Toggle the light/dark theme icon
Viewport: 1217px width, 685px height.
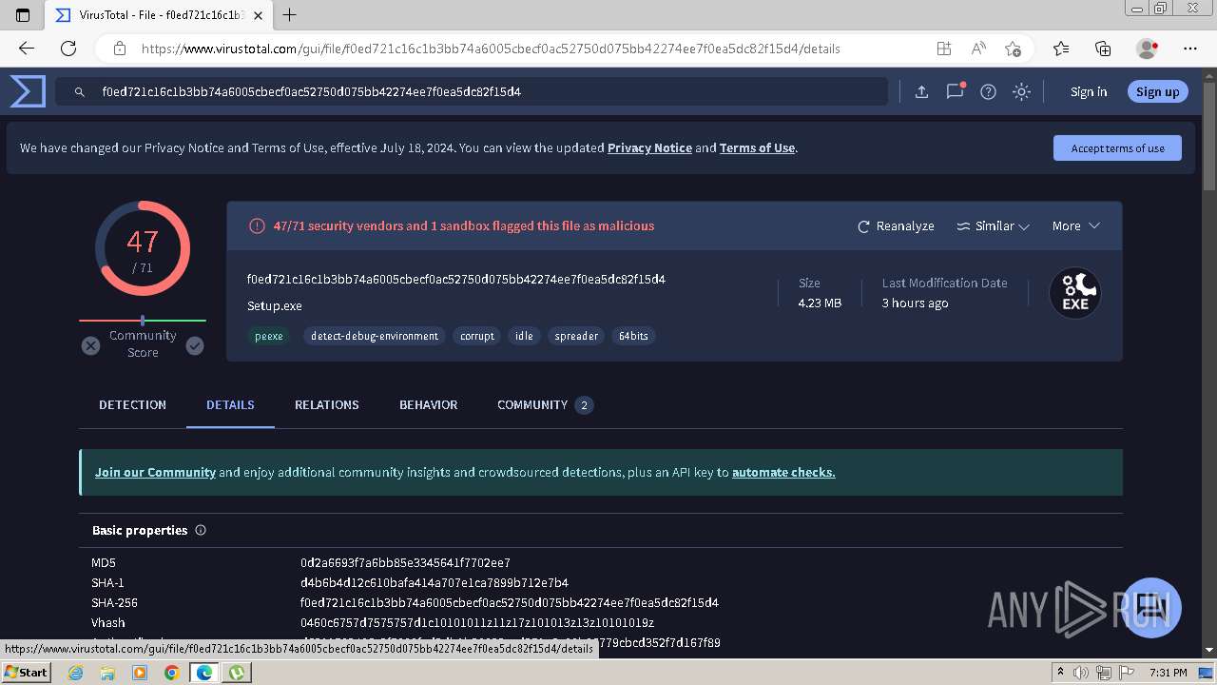click(1021, 92)
